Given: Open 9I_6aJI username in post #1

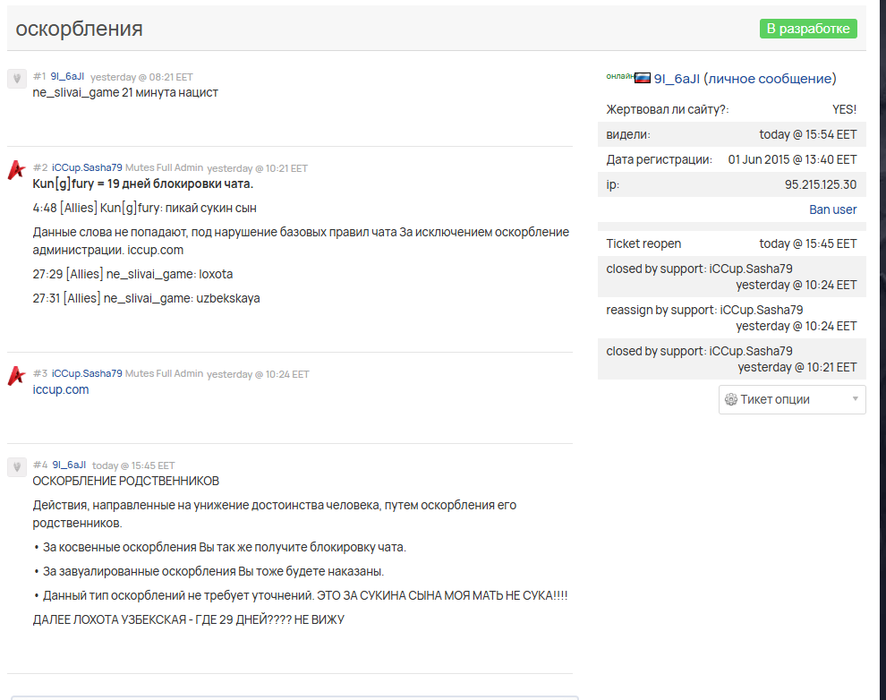Looking at the screenshot, I should click(67, 76).
